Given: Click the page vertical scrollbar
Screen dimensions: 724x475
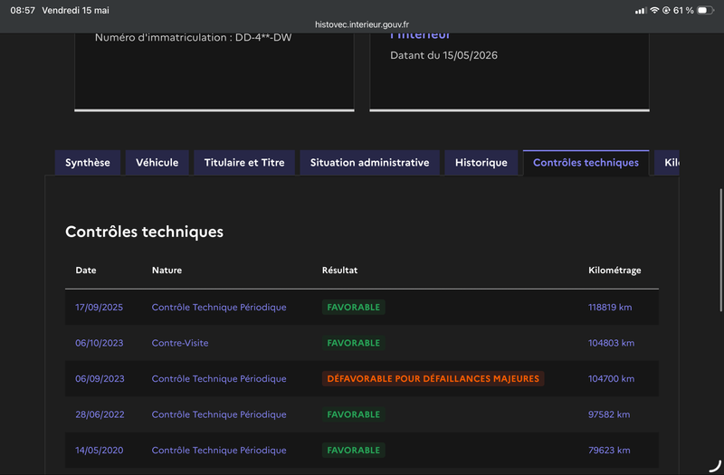Looking at the screenshot, I should pyautogui.click(x=720, y=250).
